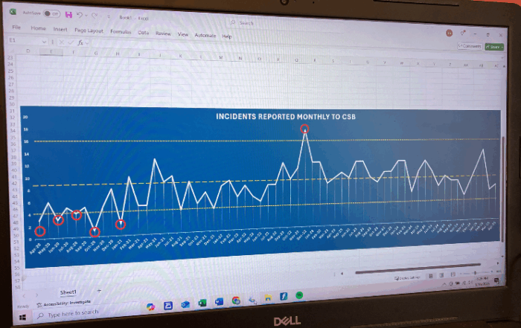Switch to Normal view in status bar
Screen dimensions: 521x328
point(431,275)
